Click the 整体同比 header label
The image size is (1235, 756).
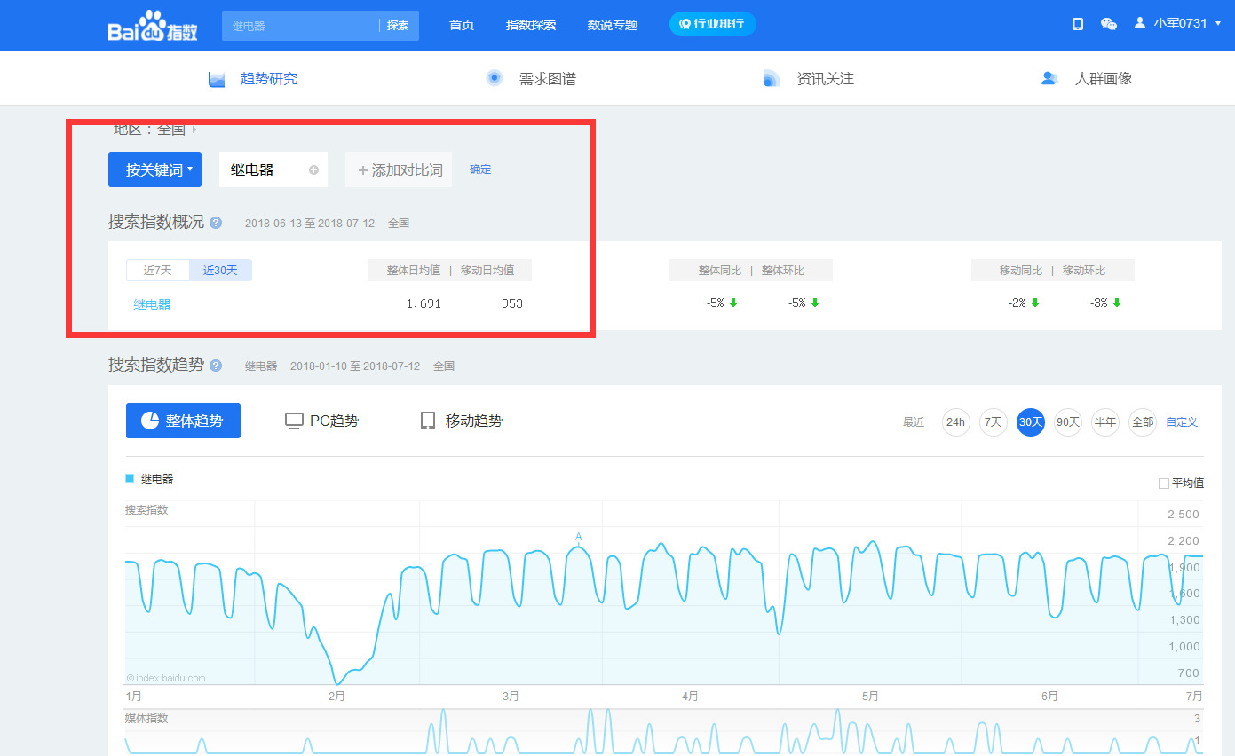(x=720, y=271)
